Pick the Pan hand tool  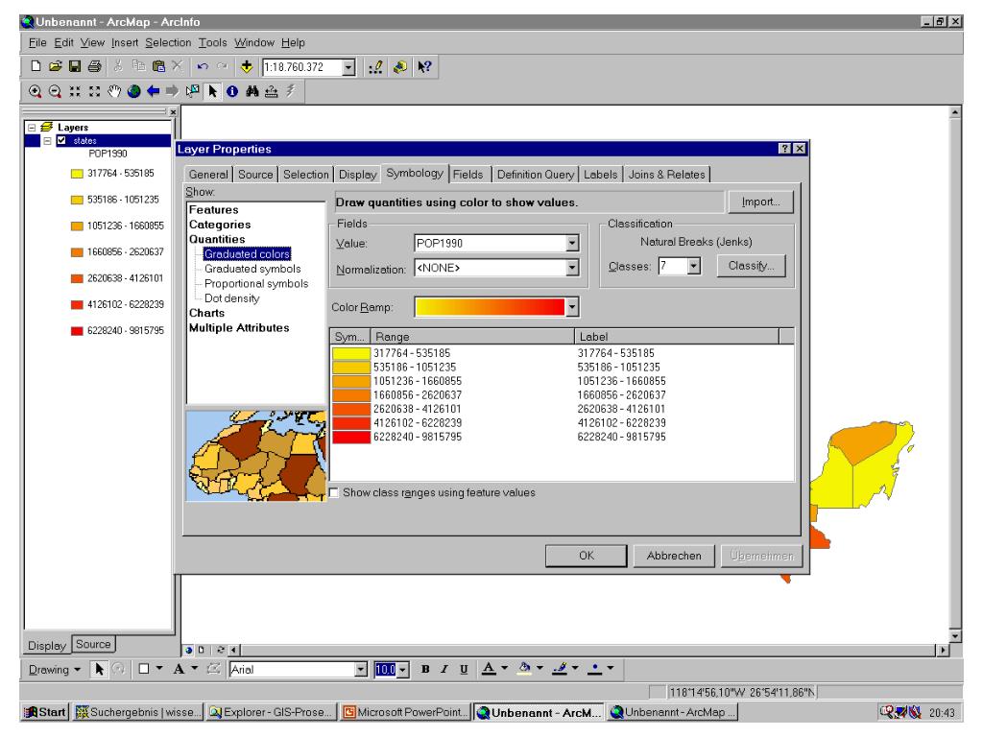coord(114,91)
